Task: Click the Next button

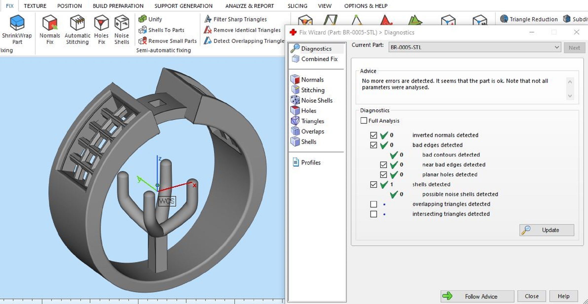Action: click(x=574, y=48)
